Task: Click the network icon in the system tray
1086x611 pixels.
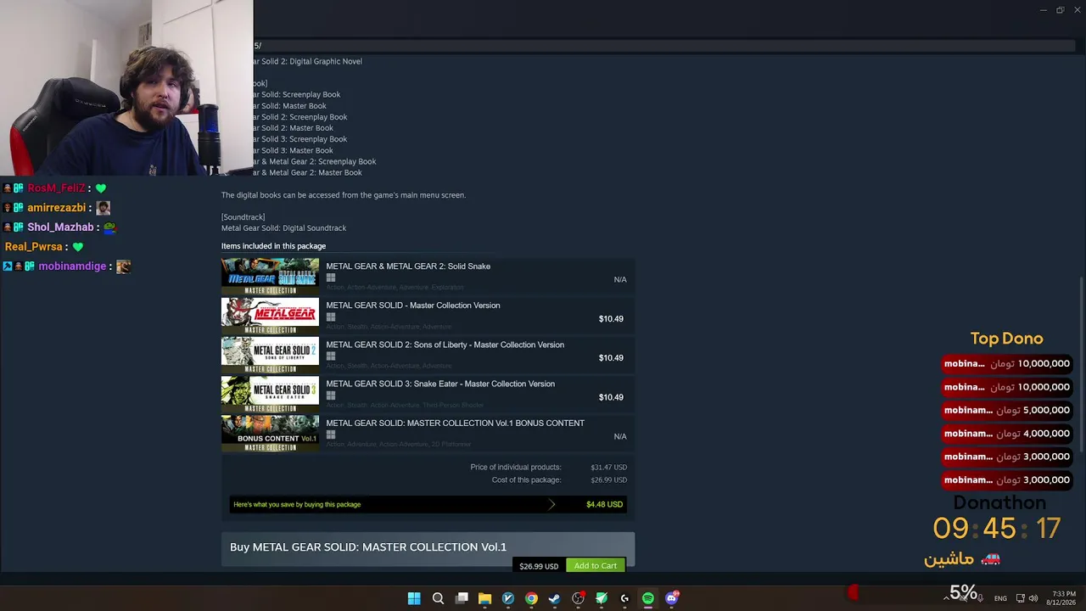Action: tap(1020, 598)
